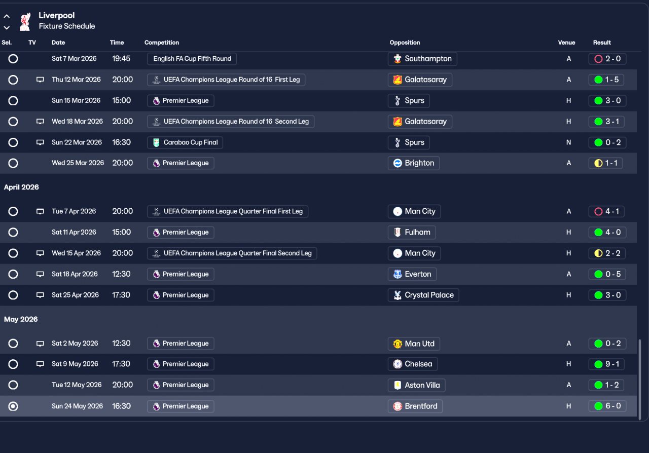Click the TV icon for Carabao Cup Final
Viewport: 649px width, 453px height.
click(40, 142)
